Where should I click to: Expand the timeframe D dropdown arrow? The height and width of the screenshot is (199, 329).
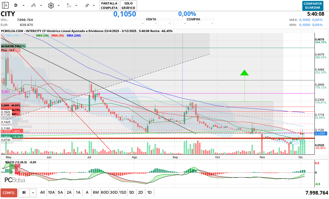pyautogui.click(x=23, y=6)
